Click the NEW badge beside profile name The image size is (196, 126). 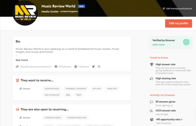pos(81,6)
